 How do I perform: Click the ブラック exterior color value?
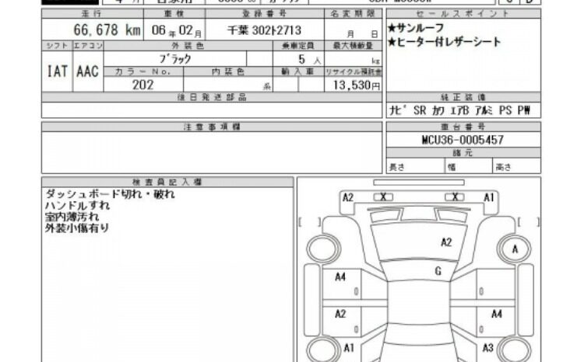tap(175, 59)
